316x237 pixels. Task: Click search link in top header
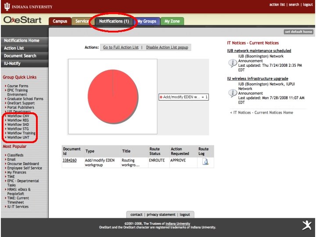point(294,5)
